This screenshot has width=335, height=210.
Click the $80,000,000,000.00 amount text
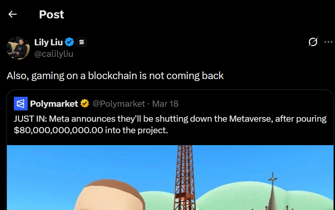point(58,130)
